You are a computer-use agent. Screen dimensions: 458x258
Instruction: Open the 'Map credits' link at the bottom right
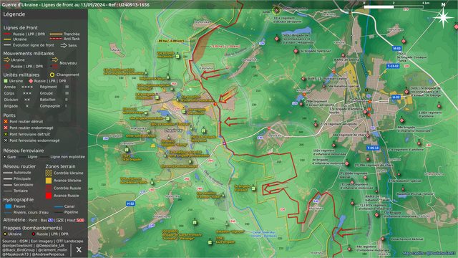[429, 253]
